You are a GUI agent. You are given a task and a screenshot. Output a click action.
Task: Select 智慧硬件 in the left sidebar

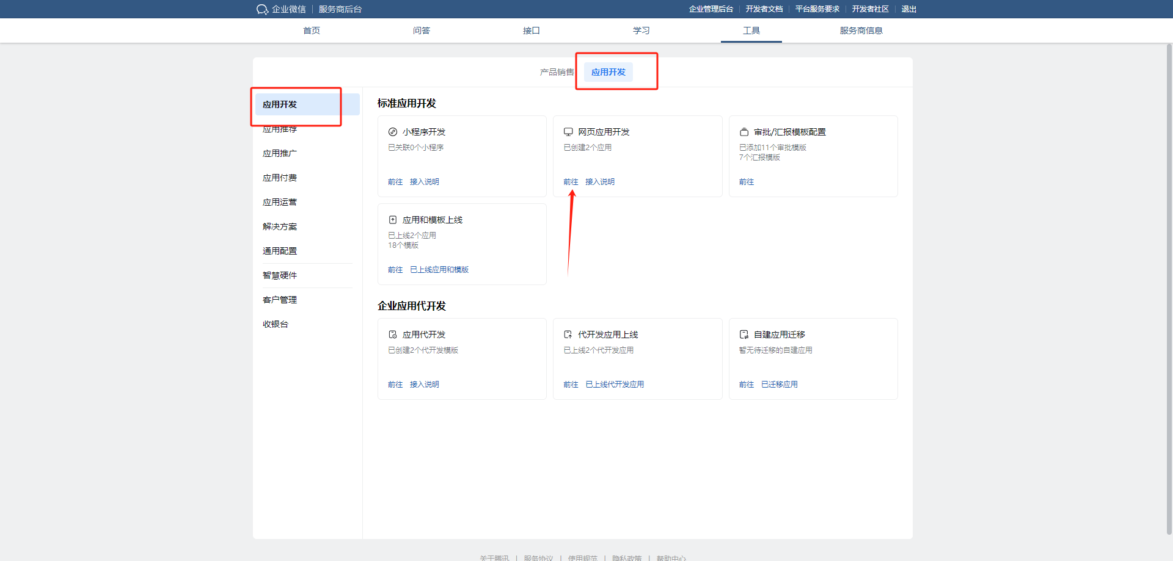[280, 275]
